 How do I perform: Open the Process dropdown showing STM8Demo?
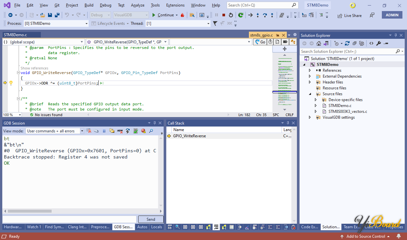86,23
